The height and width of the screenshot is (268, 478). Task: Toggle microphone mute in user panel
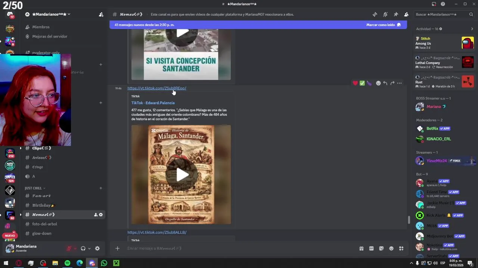click(x=69, y=249)
